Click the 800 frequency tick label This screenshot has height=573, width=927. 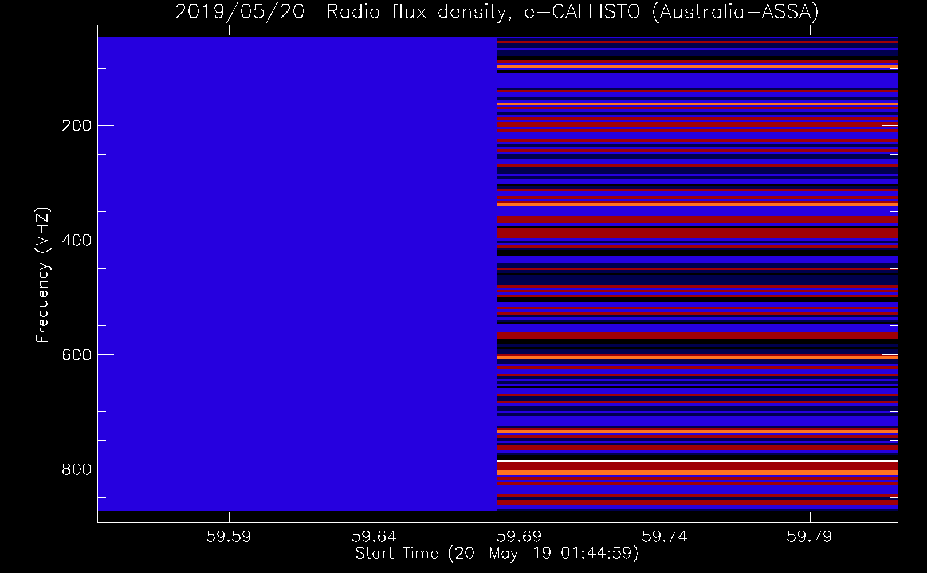point(77,470)
